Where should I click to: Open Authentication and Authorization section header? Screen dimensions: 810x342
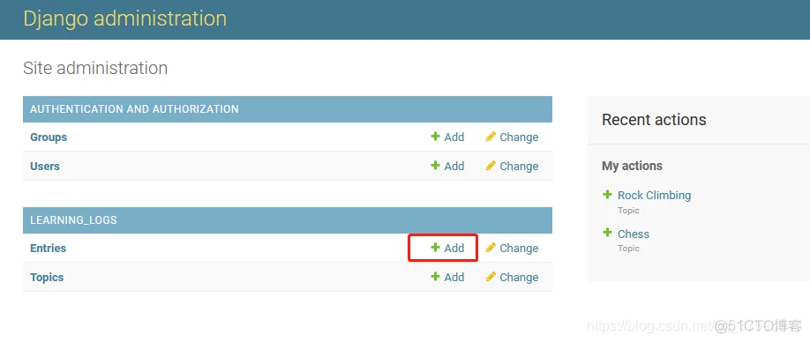[134, 108]
